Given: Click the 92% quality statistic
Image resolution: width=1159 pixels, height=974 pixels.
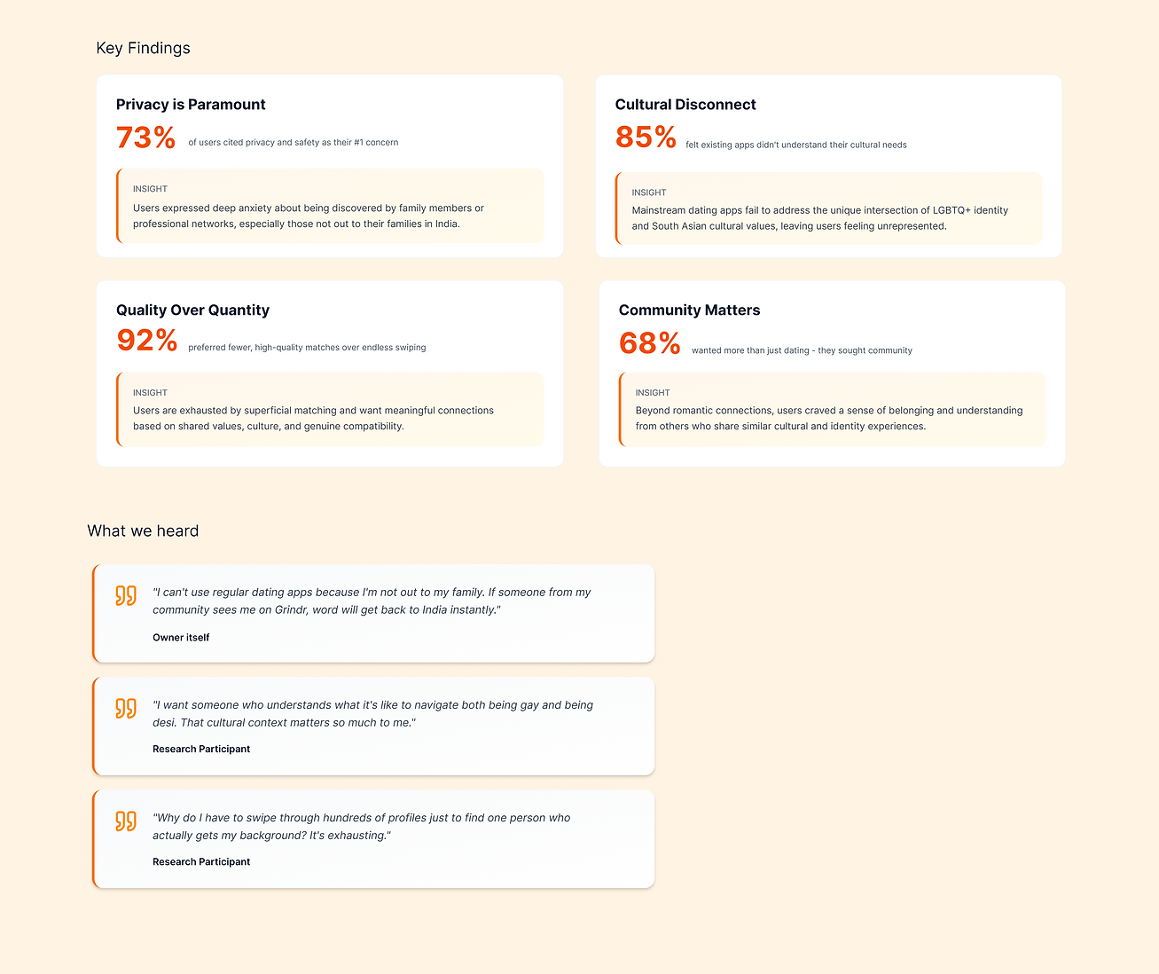Looking at the screenshot, I should coord(147,340).
